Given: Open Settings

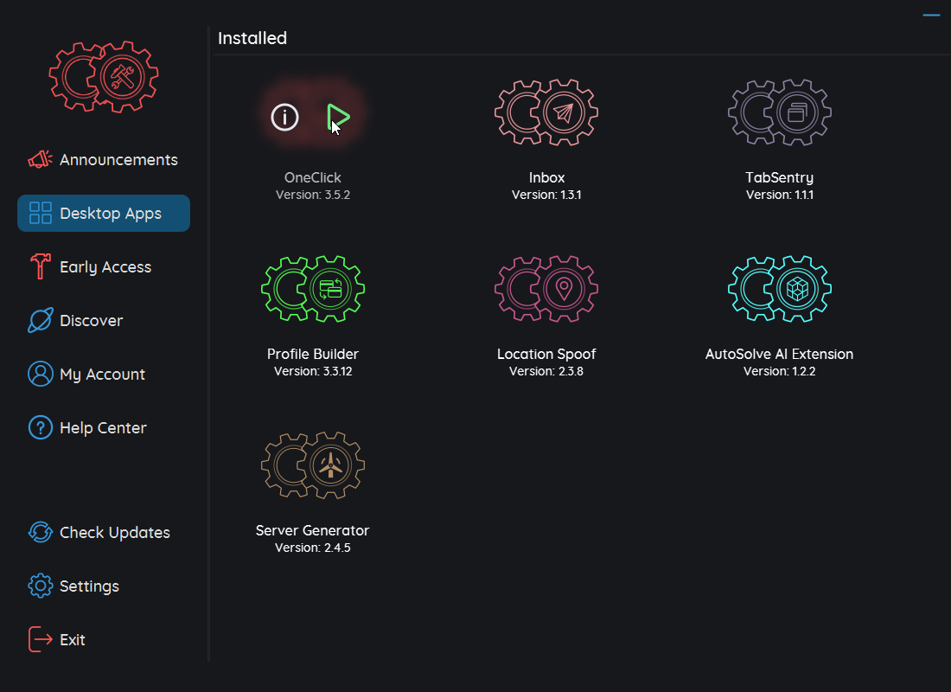Looking at the screenshot, I should [89, 586].
